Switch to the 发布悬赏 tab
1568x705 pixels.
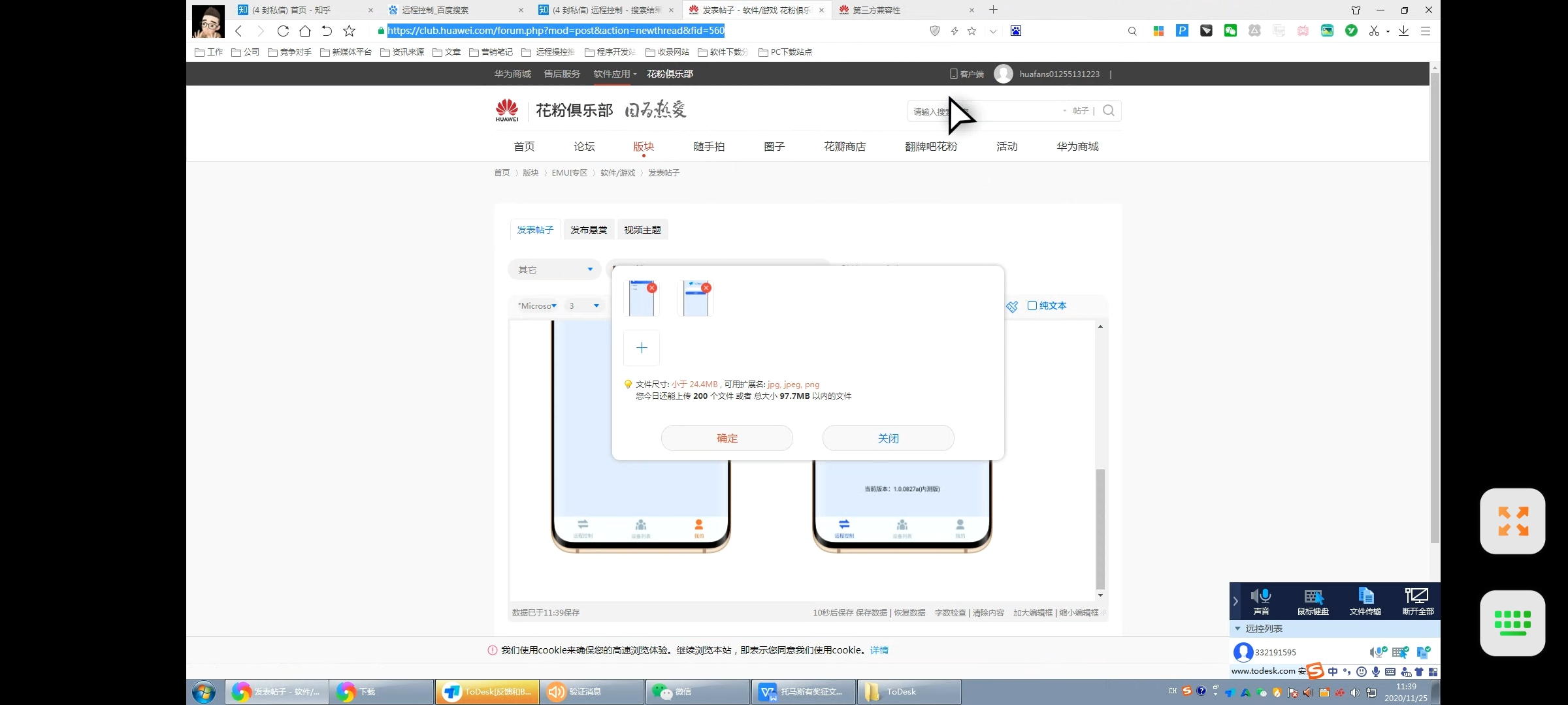coord(589,230)
